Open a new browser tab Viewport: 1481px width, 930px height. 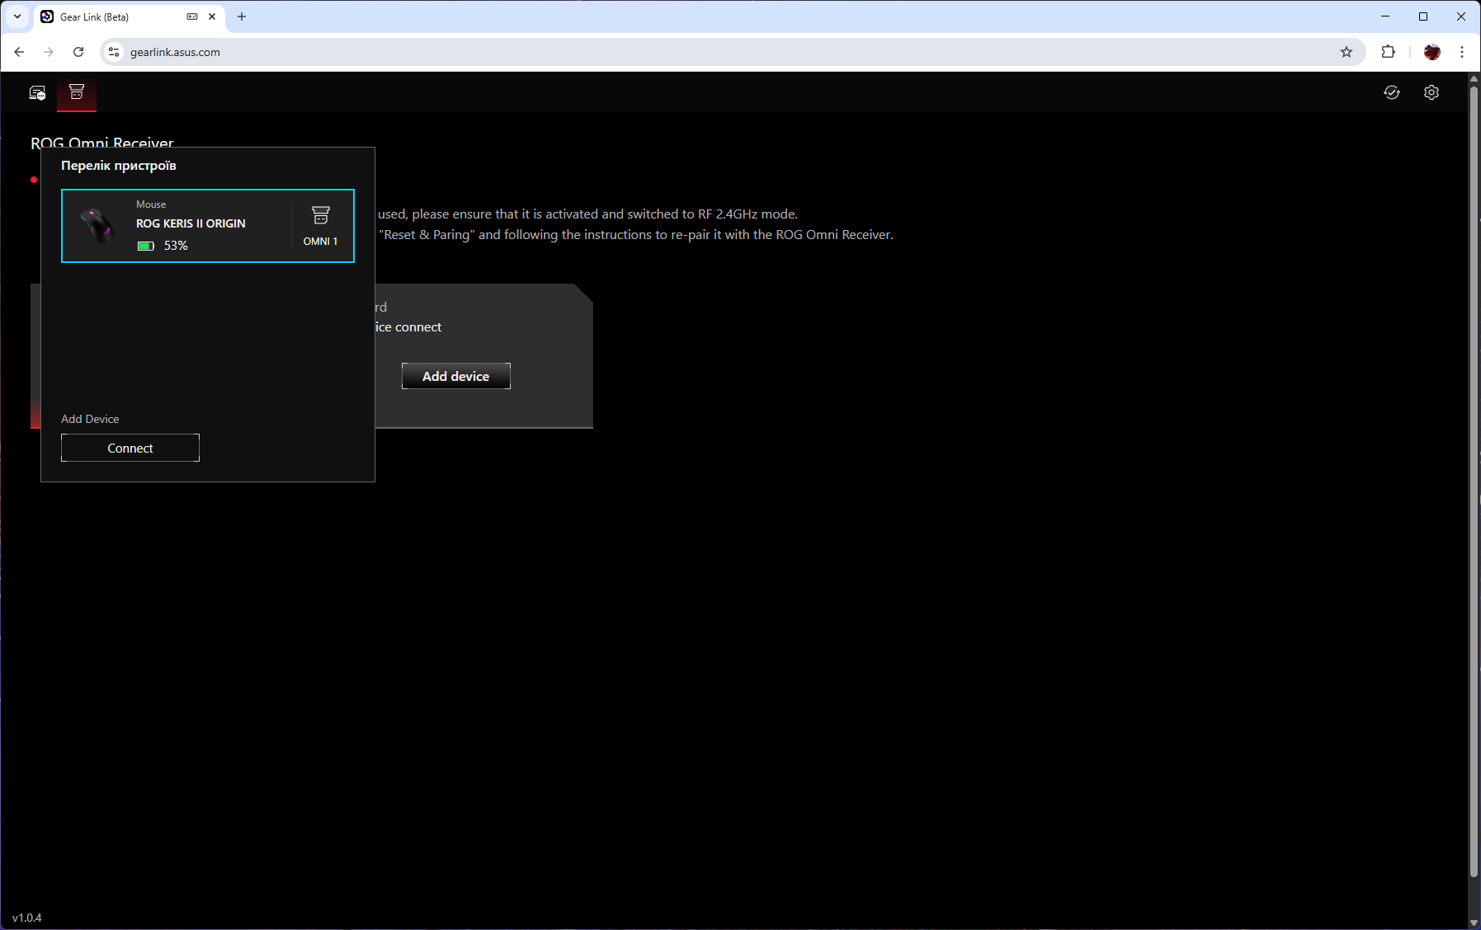click(x=242, y=16)
